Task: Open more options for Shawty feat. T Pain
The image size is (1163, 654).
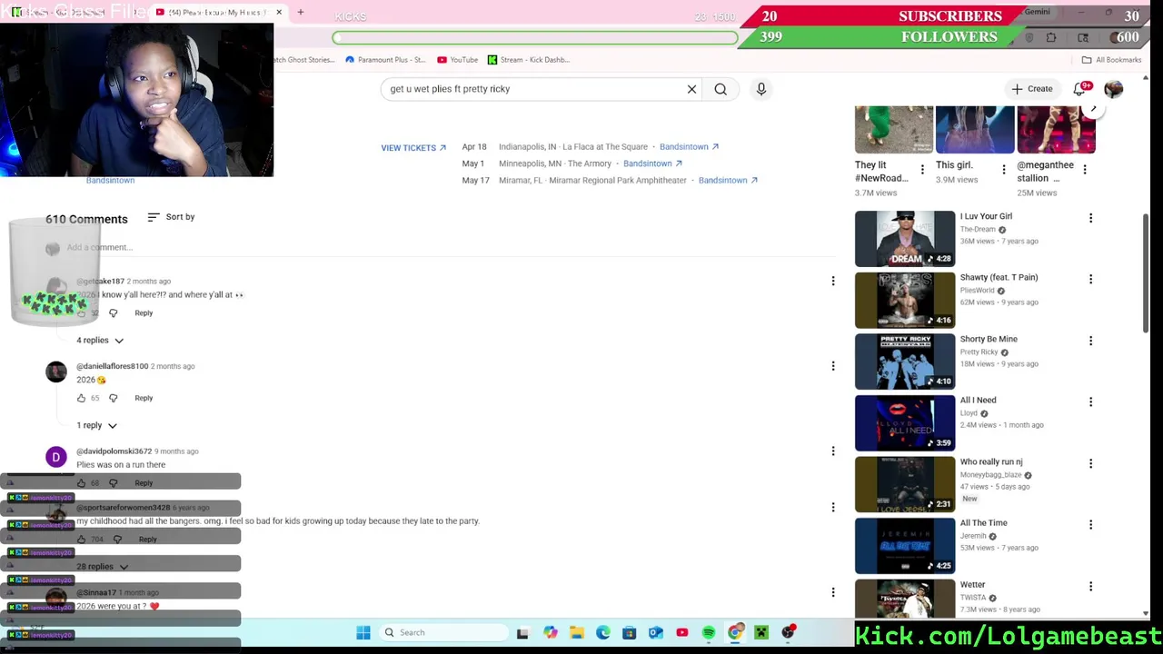Action: pyautogui.click(x=1090, y=279)
